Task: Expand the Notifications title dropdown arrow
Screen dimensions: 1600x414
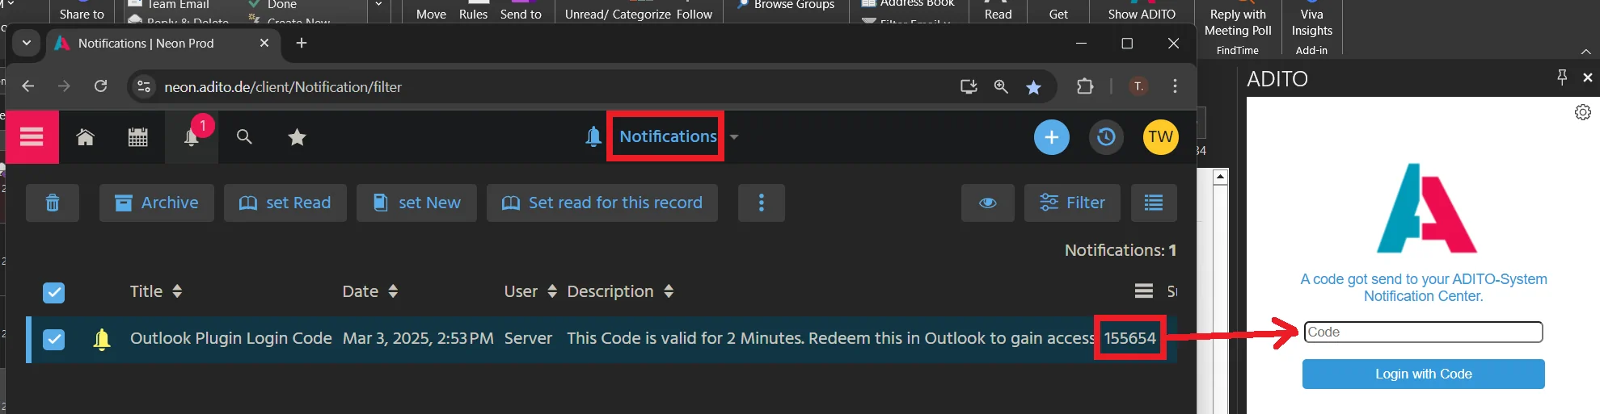Action: coord(734,137)
